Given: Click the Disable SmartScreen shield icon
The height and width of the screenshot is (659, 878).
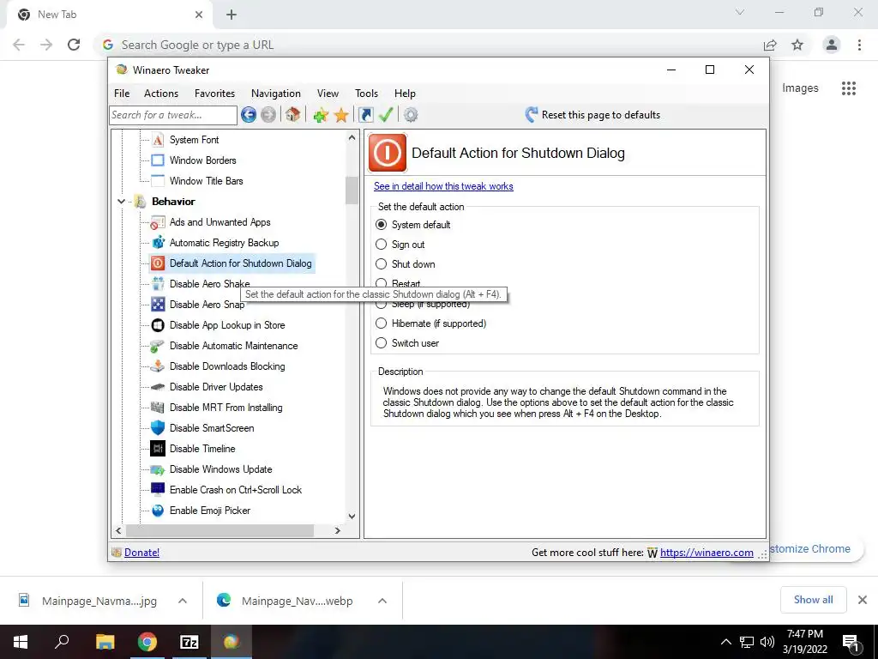Looking at the screenshot, I should point(158,428).
